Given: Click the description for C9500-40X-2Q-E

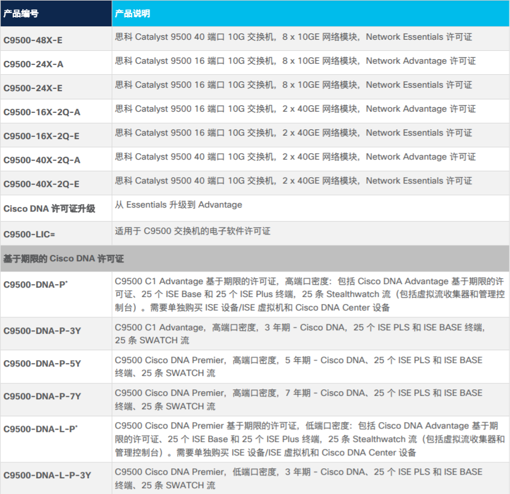Looking at the screenshot, I should (x=293, y=181).
